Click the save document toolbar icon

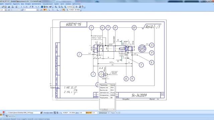[5, 7]
